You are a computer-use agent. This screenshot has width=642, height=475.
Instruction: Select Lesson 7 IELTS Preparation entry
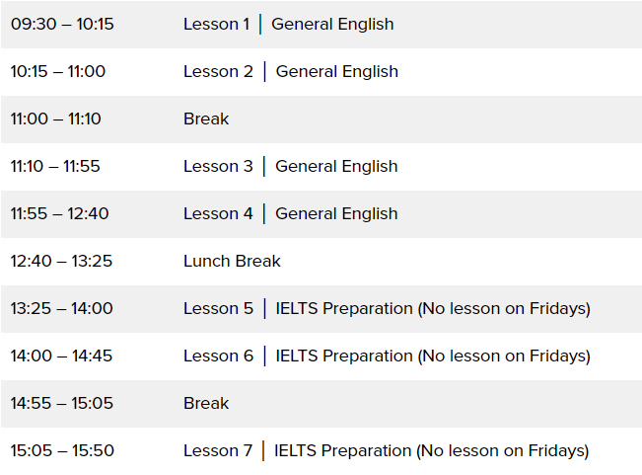pyautogui.click(x=386, y=450)
